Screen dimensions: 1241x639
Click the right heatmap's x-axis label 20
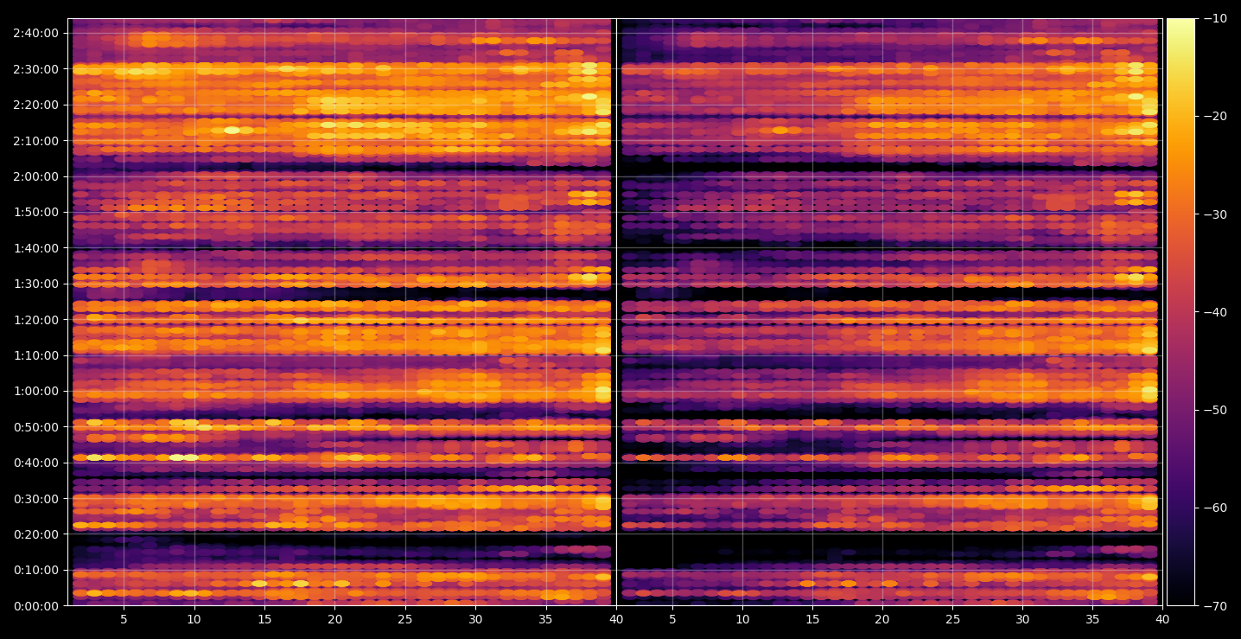[x=882, y=619]
